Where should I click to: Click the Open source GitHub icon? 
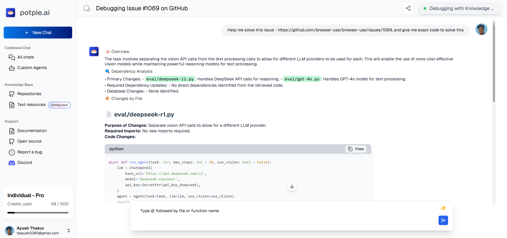coord(12,142)
